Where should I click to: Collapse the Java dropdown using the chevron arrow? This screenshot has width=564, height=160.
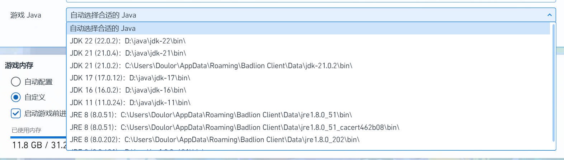coord(549,15)
